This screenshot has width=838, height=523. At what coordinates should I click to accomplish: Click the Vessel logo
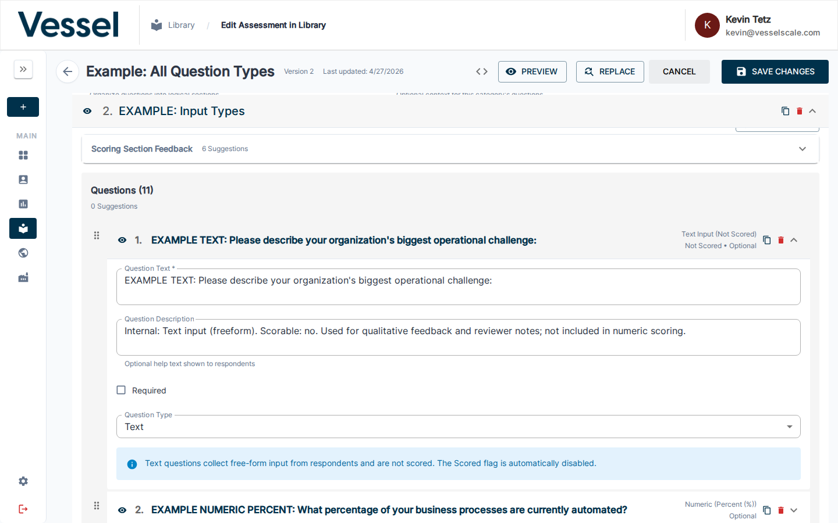coord(69,25)
